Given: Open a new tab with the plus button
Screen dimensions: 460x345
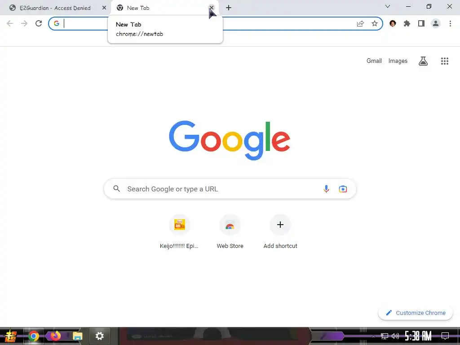Looking at the screenshot, I should pos(229,8).
